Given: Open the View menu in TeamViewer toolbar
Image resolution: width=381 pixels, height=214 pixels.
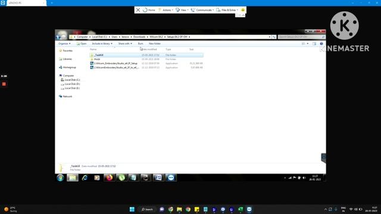Looking at the screenshot, I should pyautogui.click(x=182, y=10).
